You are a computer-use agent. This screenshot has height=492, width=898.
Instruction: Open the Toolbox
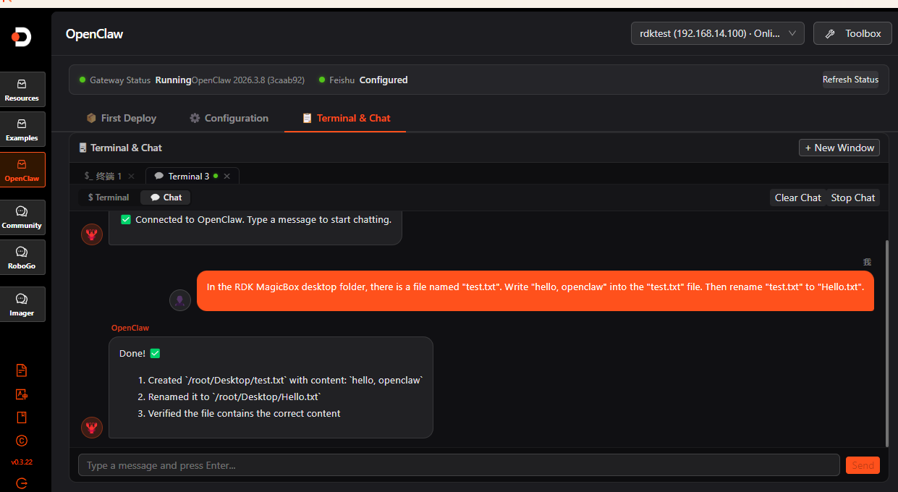click(854, 33)
